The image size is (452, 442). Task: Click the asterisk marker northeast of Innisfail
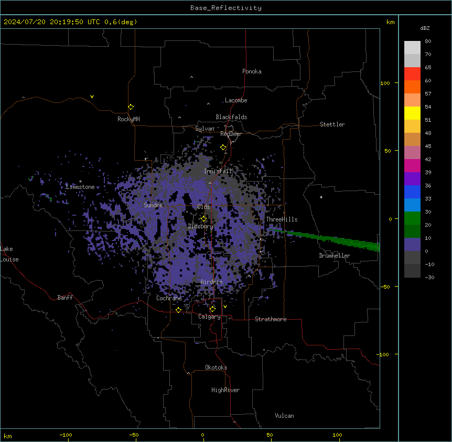pos(263,160)
